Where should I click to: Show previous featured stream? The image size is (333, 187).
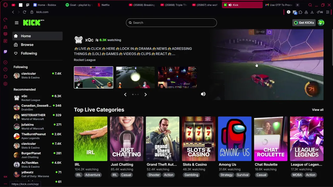coord(125,95)
